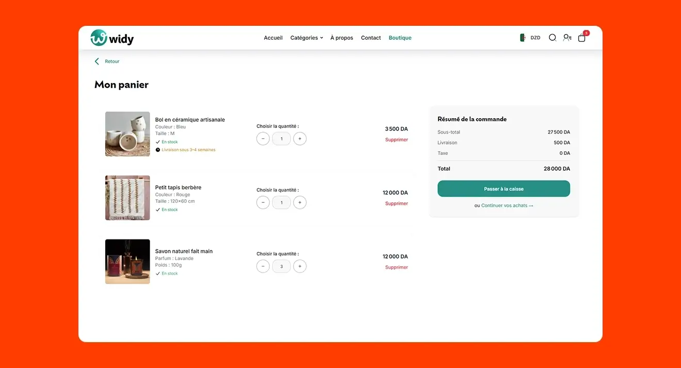Image resolution: width=681 pixels, height=368 pixels.
Task: Decrease quantity of Bol en céramique artisanale
Action: click(x=263, y=139)
